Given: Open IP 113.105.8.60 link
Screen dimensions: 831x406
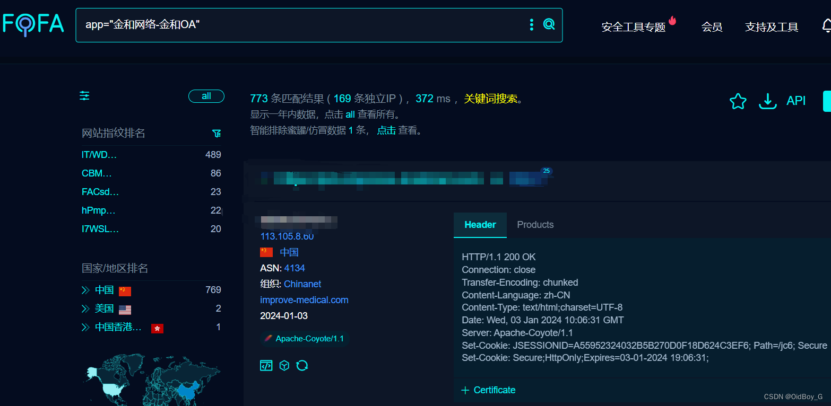Looking at the screenshot, I should coord(287,236).
